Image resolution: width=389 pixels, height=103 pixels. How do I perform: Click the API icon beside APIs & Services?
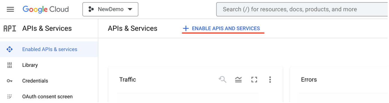(x=10, y=28)
